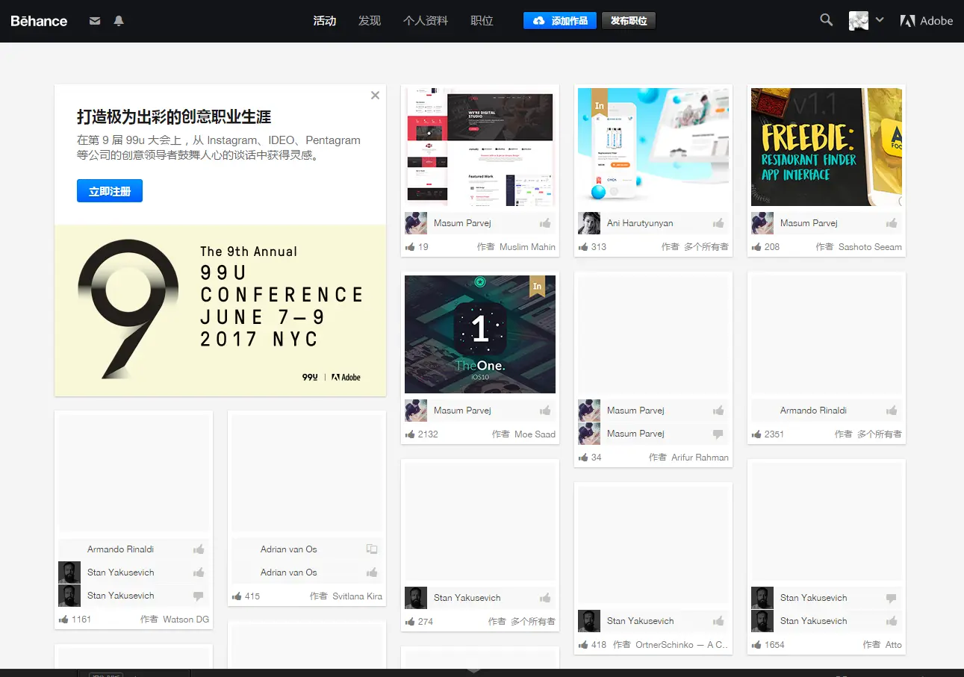Open 多个所有者 link beside 2351
Viewport: 964px width, 677px height.
coord(880,434)
